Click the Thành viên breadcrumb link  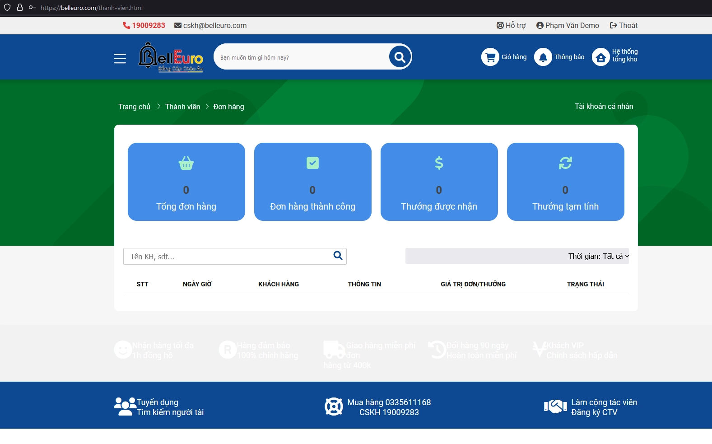pos(182,107)
